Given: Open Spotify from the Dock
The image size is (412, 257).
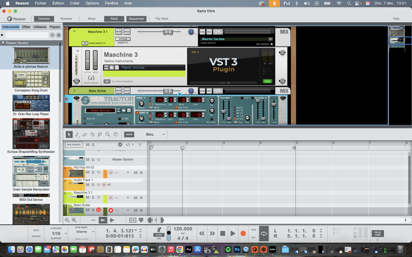Looking at the screenshot, I should (228, 250).
